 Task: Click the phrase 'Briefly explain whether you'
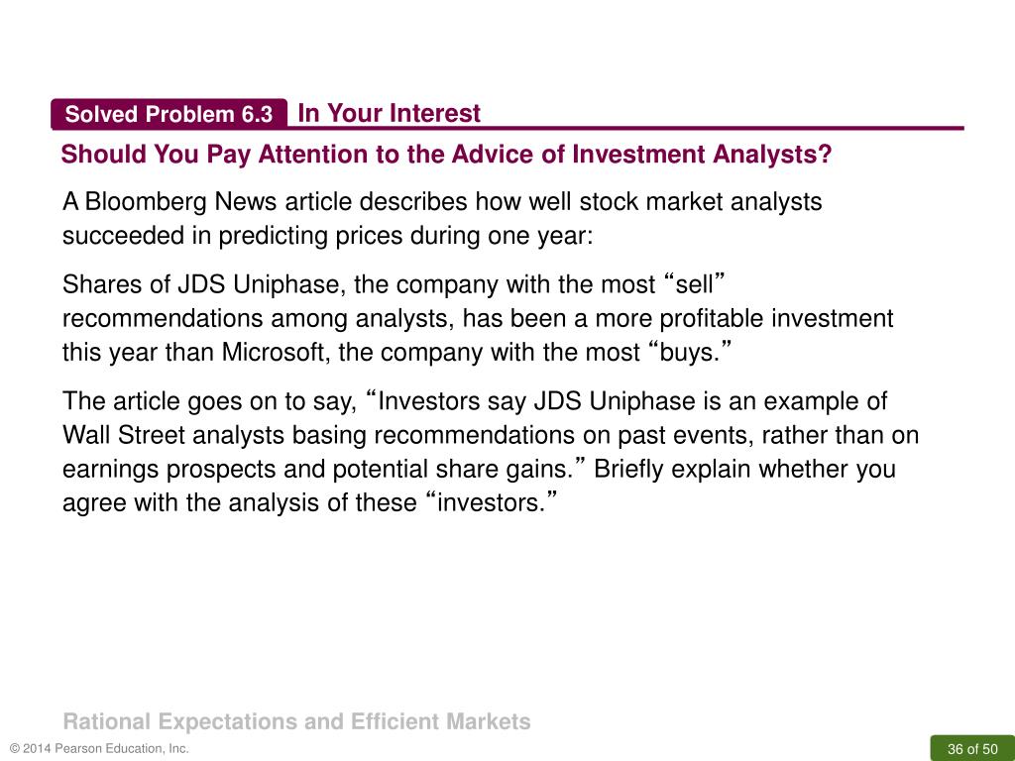pos(744,469)
